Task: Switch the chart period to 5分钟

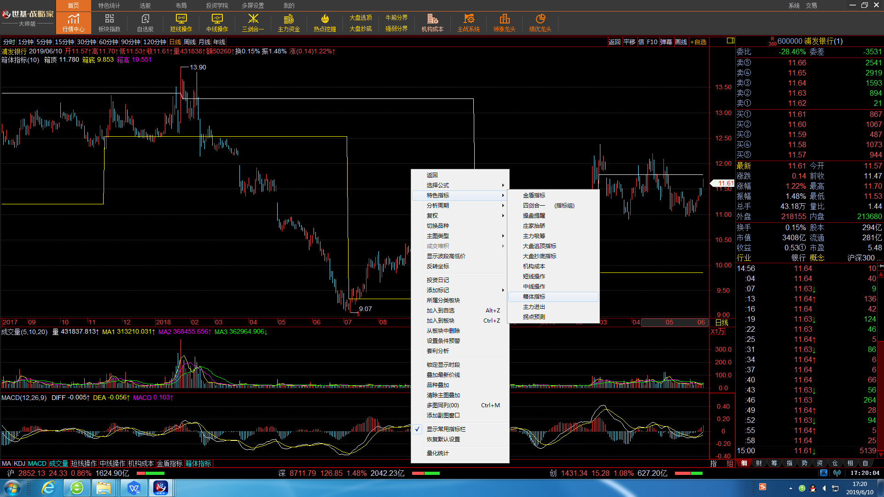Action: click(x=44, y=42)
